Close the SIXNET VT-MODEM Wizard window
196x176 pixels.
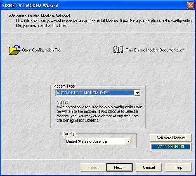point(190,6)
